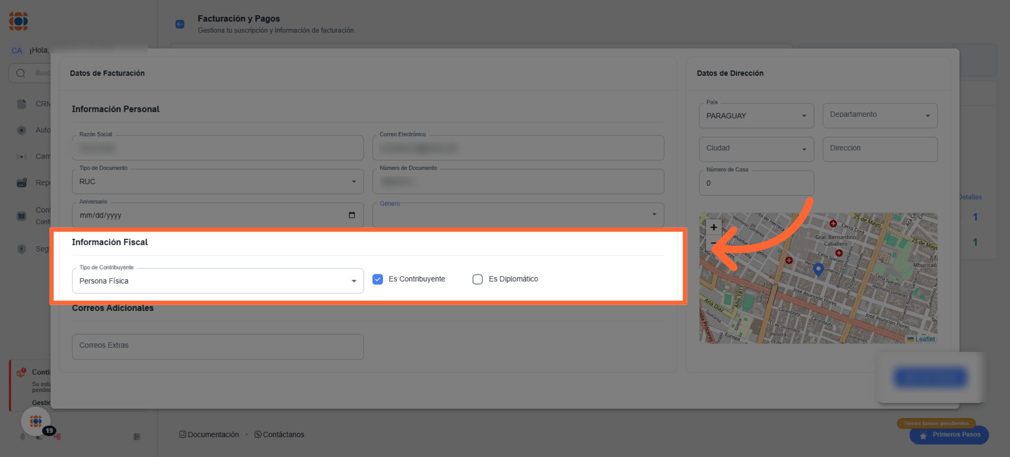
Task: Click the notification bell icon
Action: (x=23, y=437)
